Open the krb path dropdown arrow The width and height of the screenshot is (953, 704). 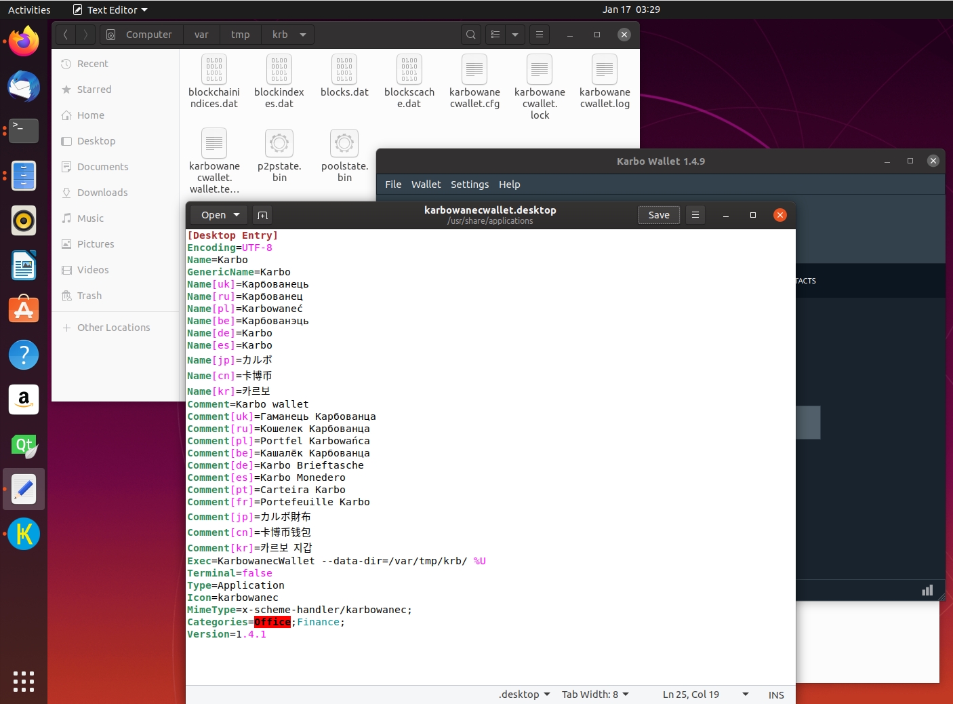tap(303, 35)
